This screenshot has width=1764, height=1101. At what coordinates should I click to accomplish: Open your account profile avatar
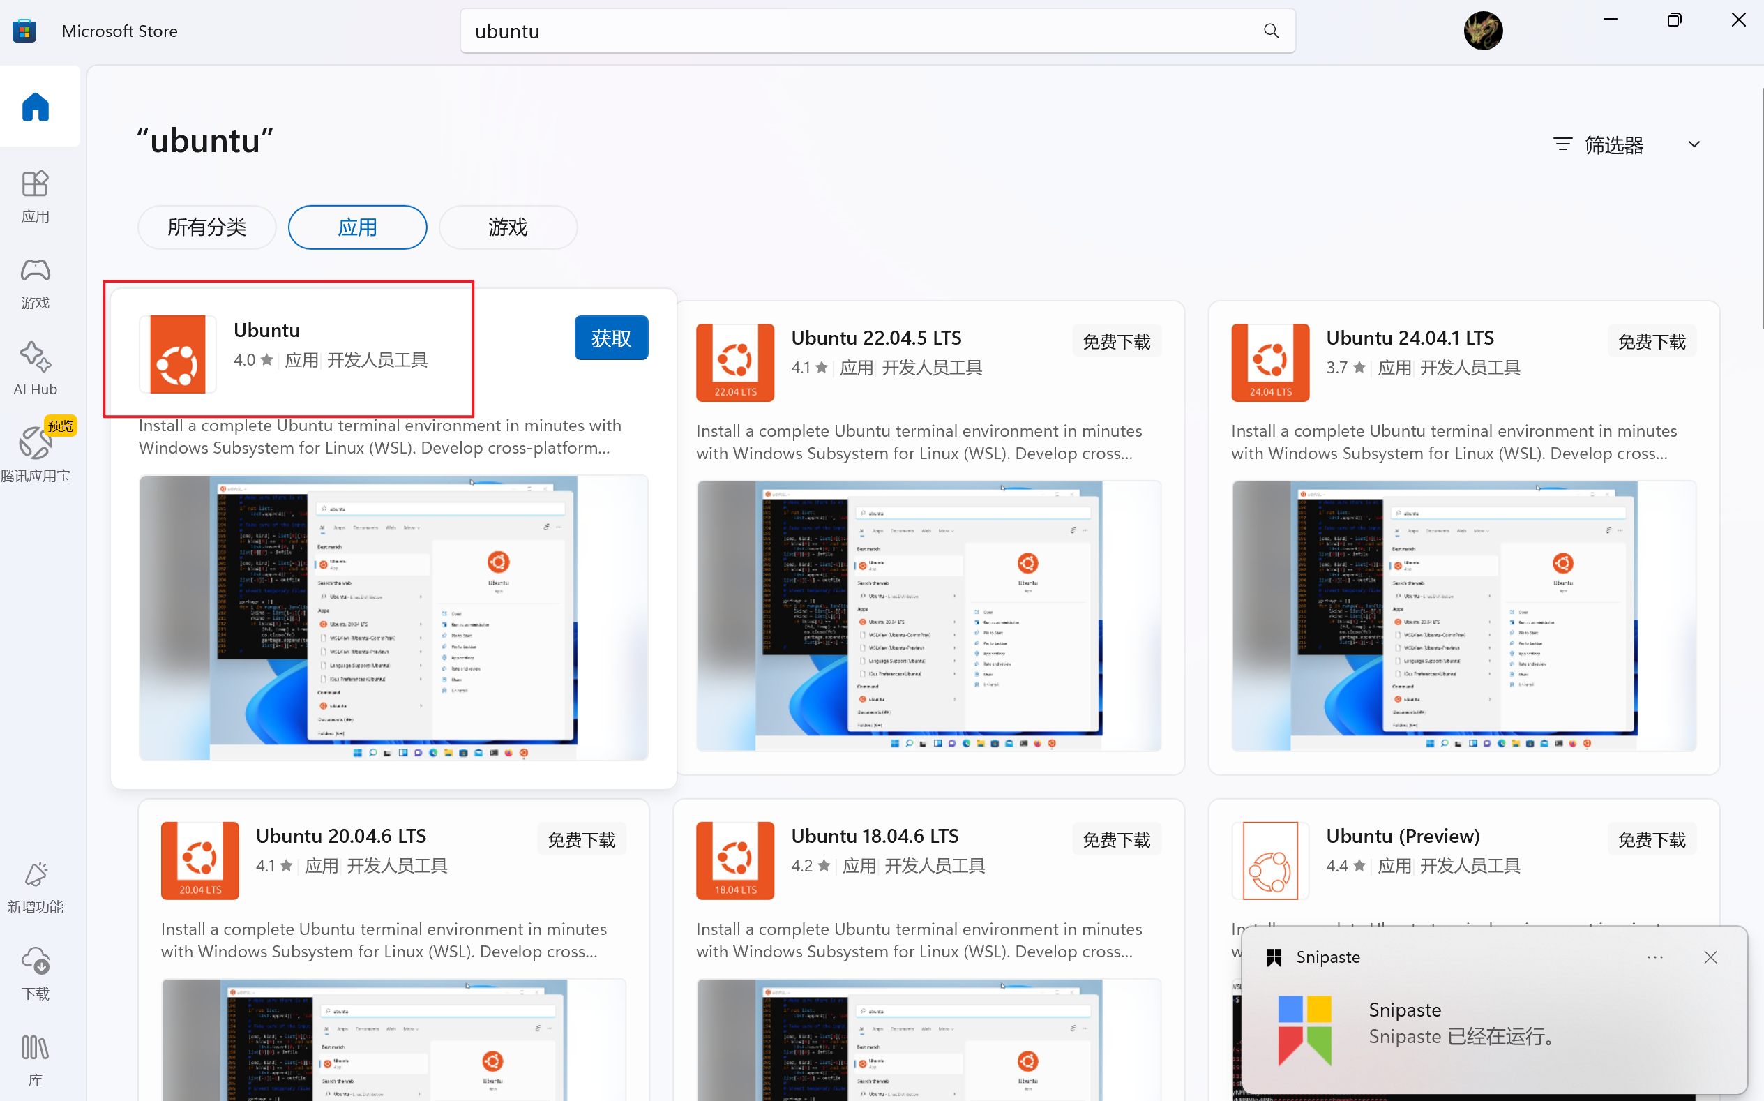coord(1483,30)
